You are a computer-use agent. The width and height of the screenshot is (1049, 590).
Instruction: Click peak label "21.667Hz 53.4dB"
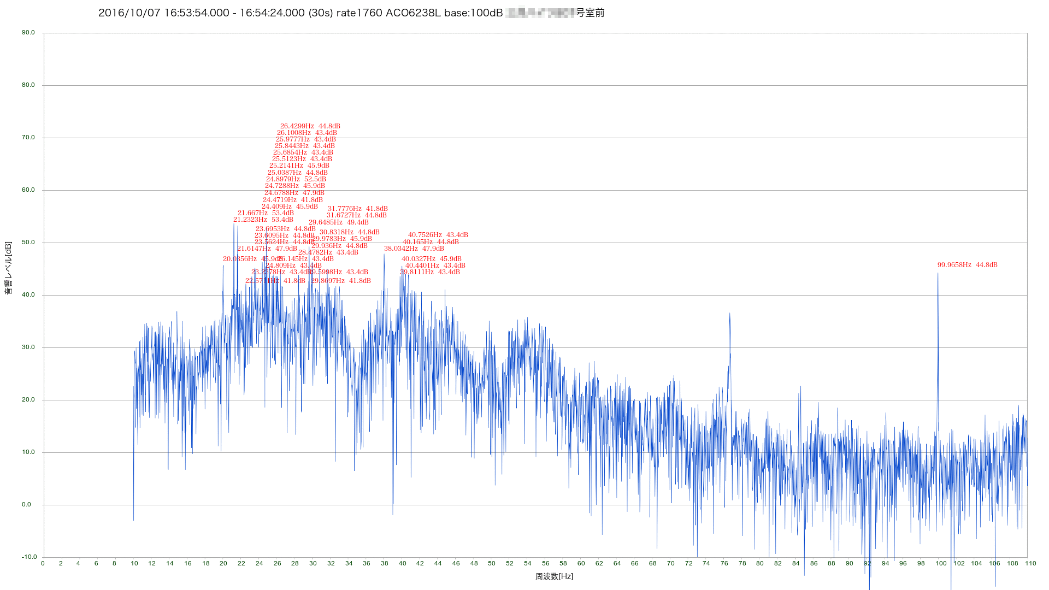(266, 213)
